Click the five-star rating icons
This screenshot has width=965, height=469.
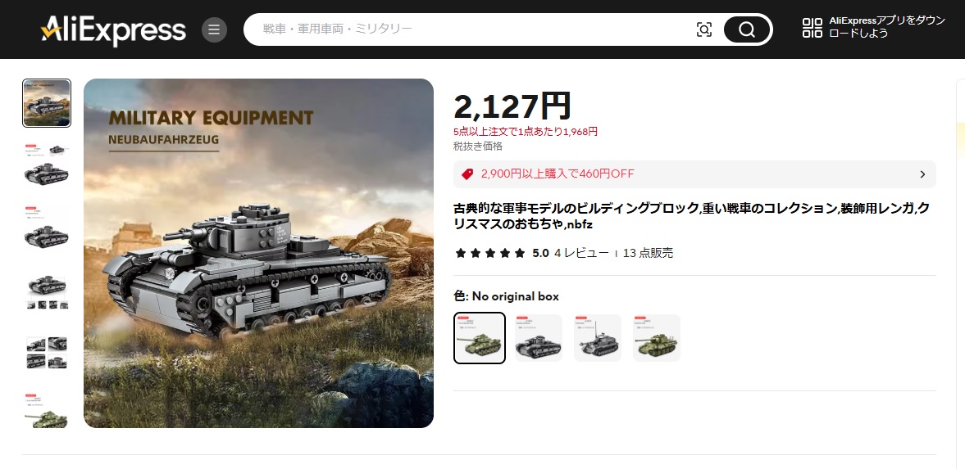point(490,253)
